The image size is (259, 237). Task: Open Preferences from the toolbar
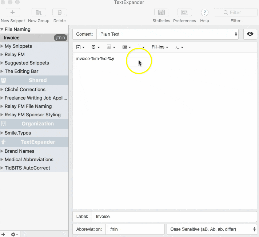184,12
